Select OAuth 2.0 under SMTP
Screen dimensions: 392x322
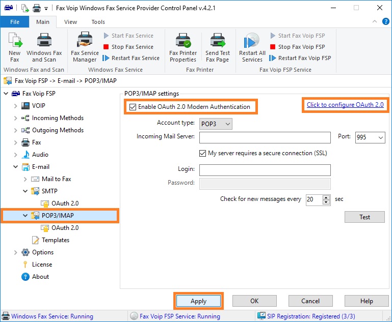pos(65,203)
